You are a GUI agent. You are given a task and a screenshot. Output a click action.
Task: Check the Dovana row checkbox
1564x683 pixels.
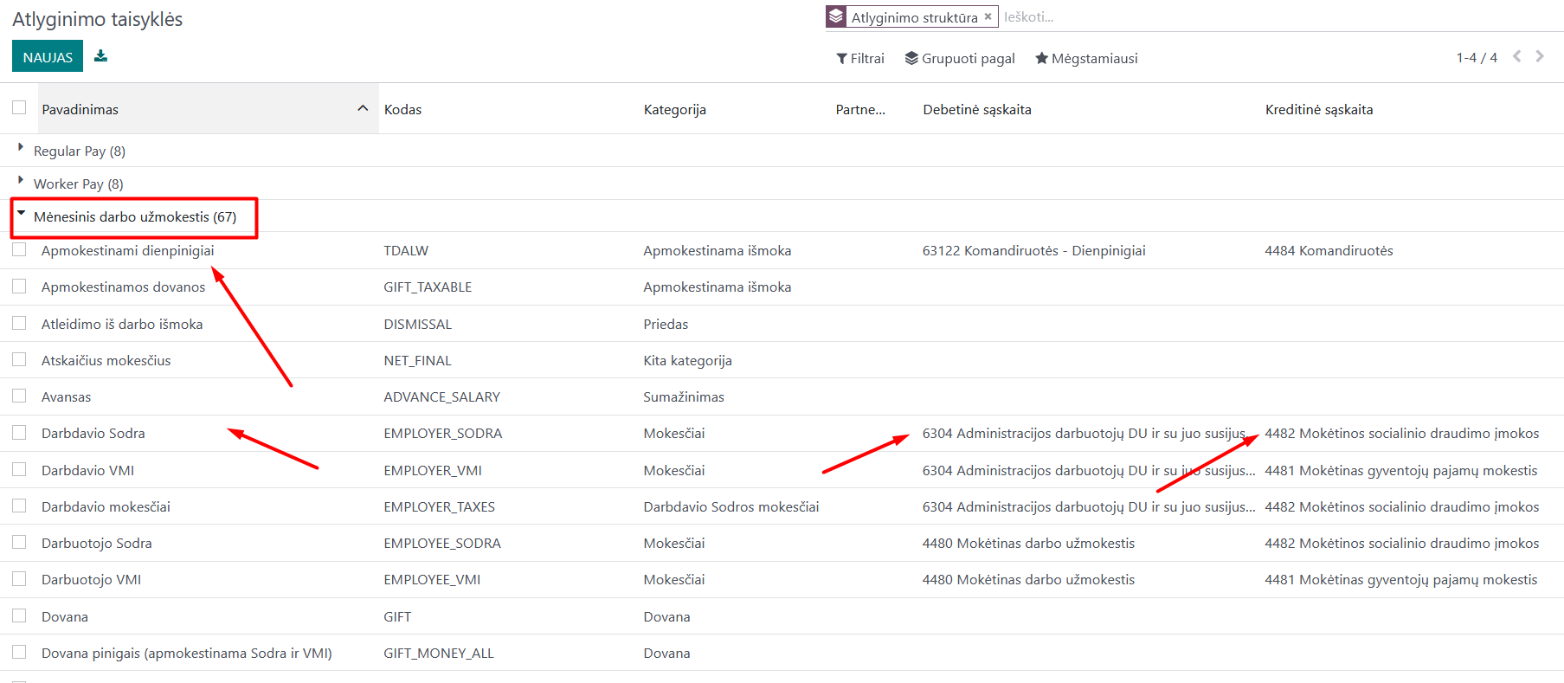point(19,615)
